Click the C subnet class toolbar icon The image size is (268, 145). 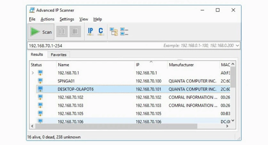[101, 31]
